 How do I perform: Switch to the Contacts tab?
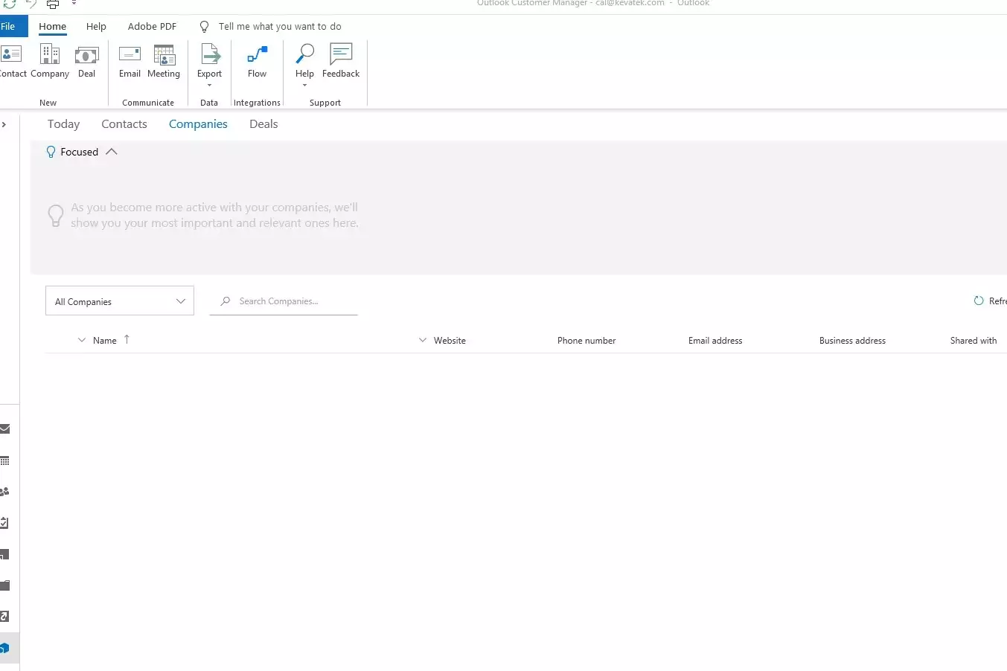(x=124, y=124)
